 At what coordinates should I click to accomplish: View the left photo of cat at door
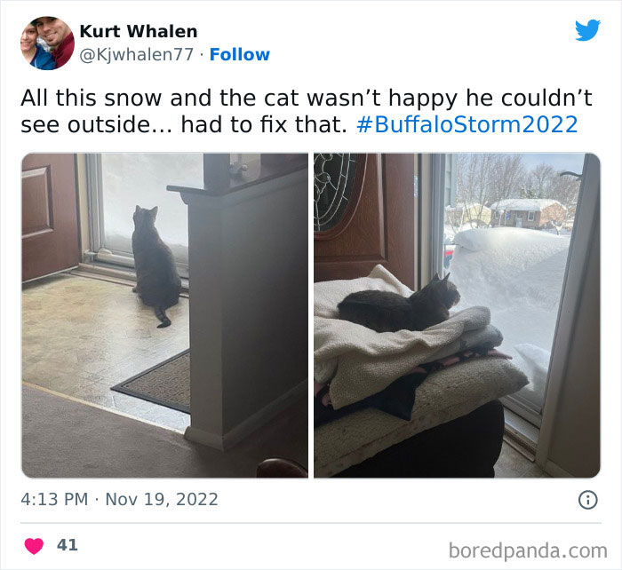click(164, 315)
